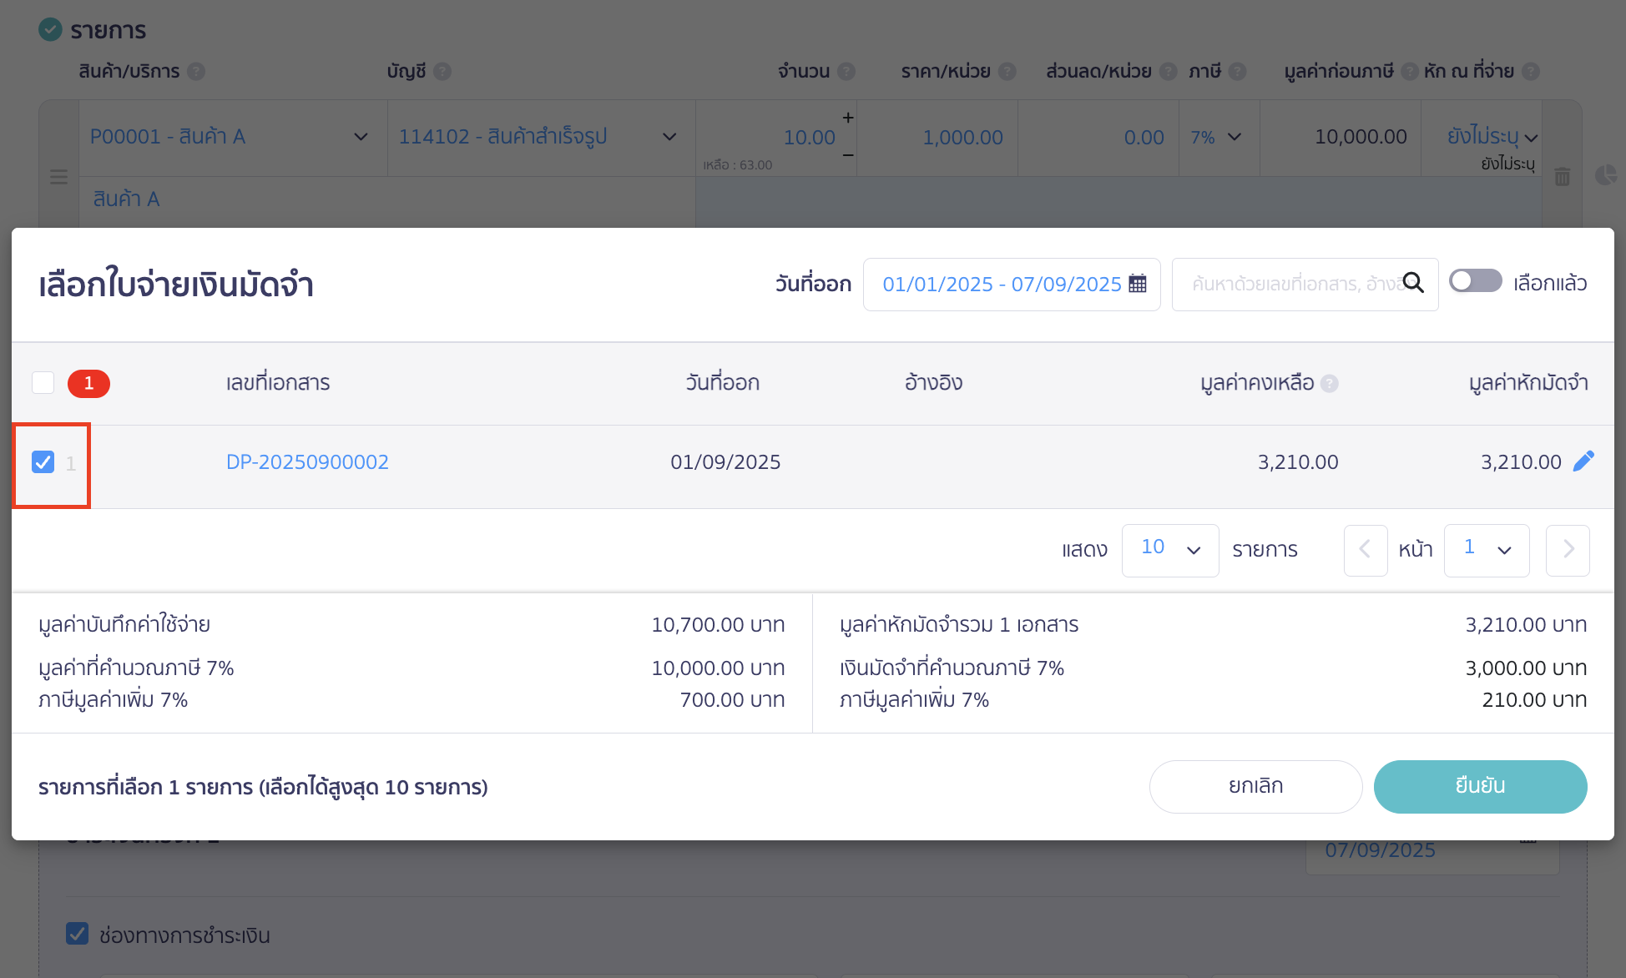Click the date range 01/01/2025 - 07/09/2025 field
1626x978 pixels.
pos(1012,284)
